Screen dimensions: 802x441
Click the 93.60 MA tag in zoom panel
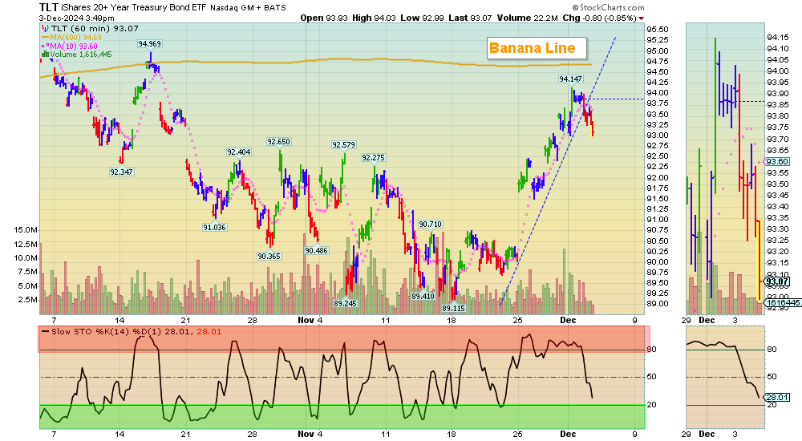[x=776, y=162]
